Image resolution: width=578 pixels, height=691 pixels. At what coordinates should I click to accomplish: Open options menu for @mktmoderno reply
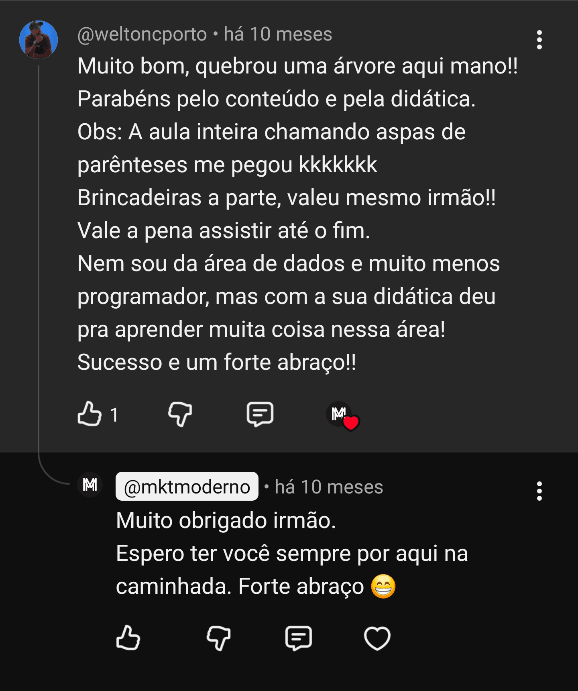[x=539, y=491]
